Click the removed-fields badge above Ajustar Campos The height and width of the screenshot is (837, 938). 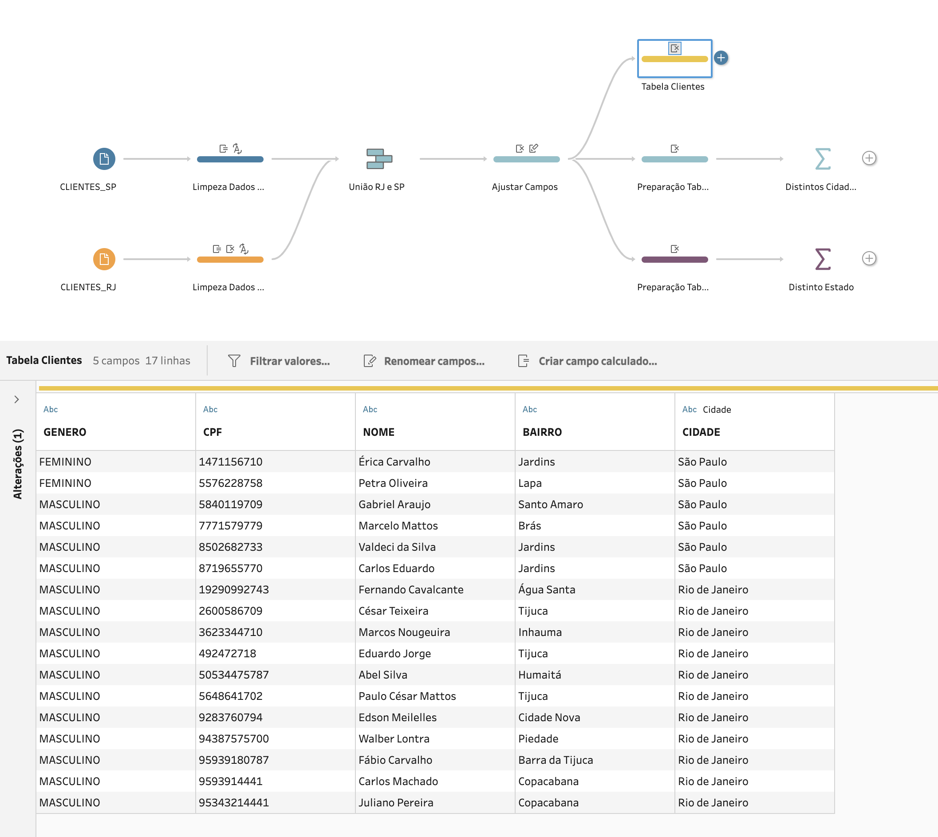(519, 149)
